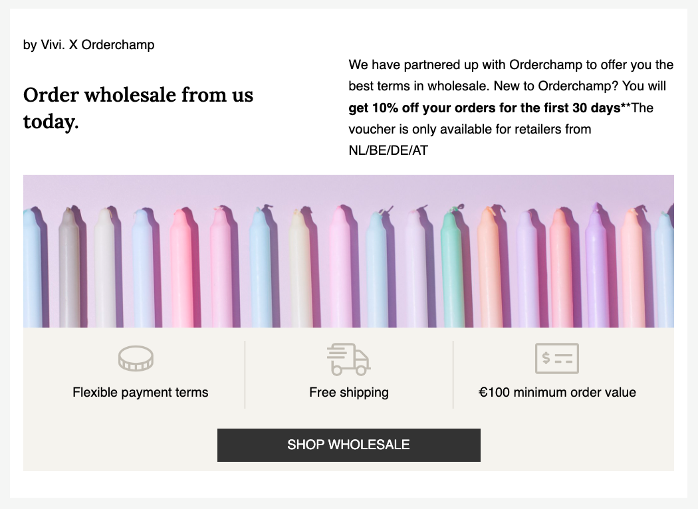Screen dimensions: 698x509
Task: Click the delivery truck icon
Action: pos(348,359)
